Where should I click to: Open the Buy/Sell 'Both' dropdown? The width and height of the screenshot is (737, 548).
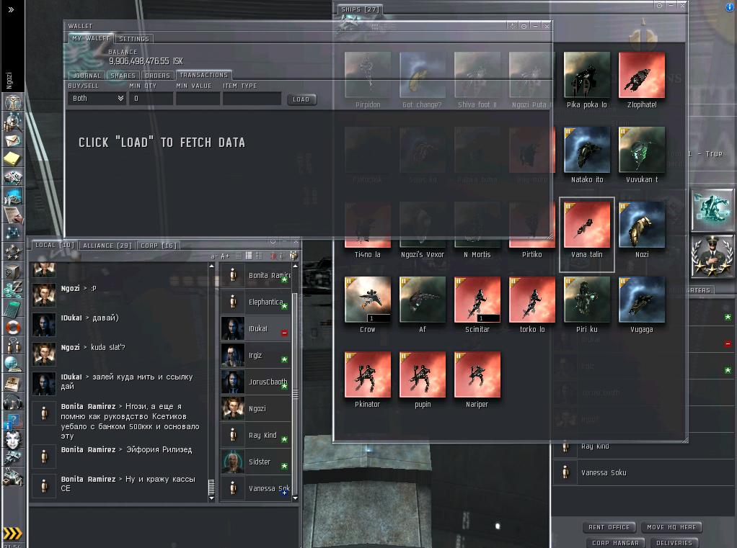click(97, 99)
